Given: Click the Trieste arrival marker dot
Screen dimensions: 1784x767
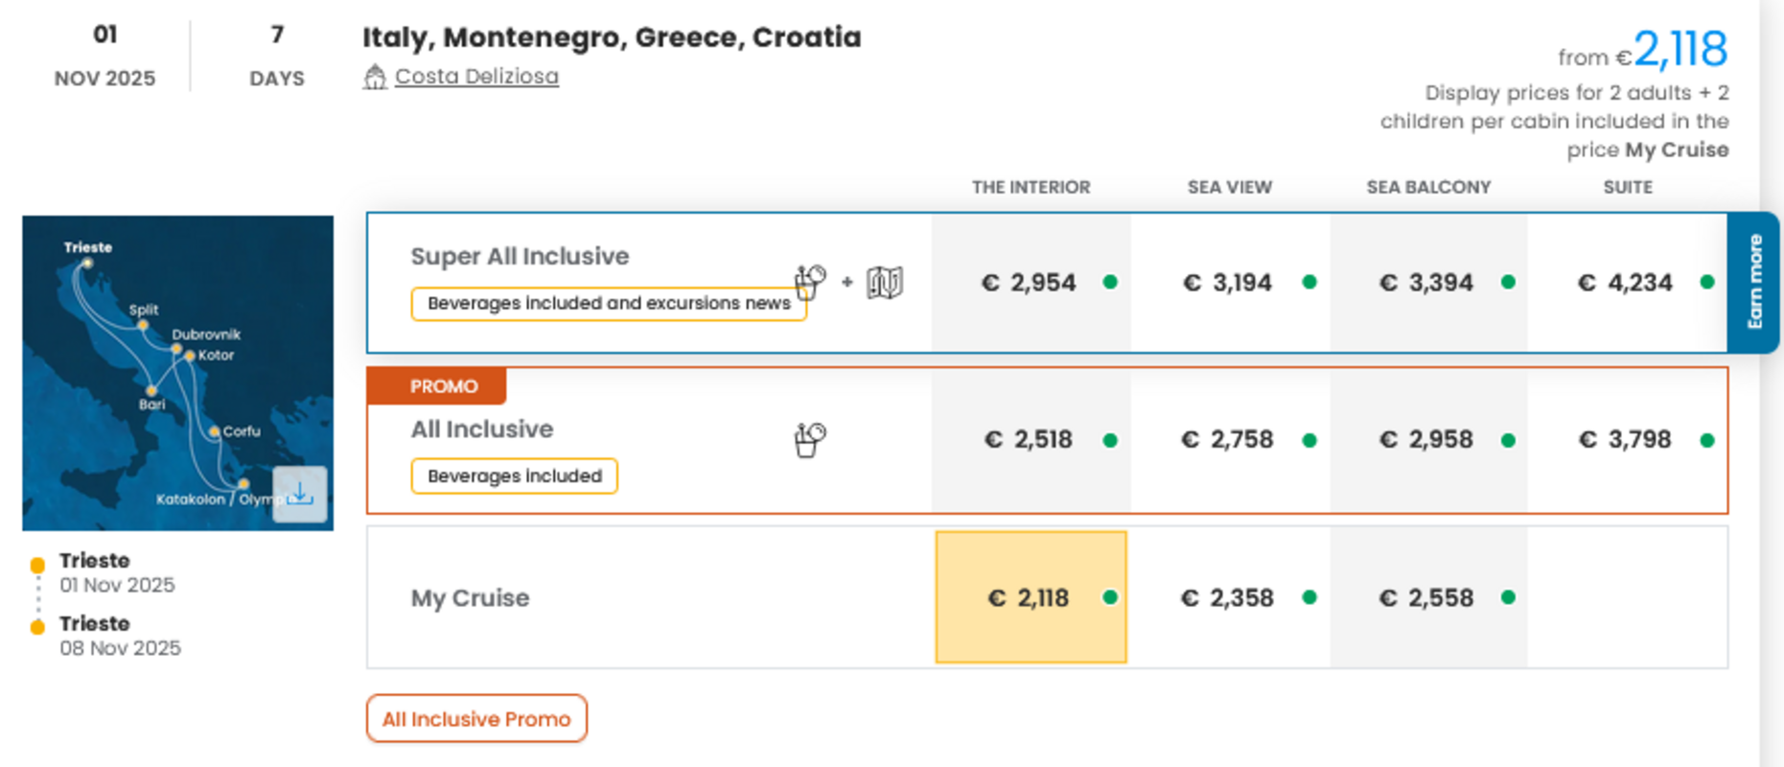Looking at the screenshot, I should 37,627.
